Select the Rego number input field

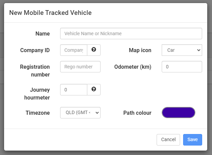[80, 67]
